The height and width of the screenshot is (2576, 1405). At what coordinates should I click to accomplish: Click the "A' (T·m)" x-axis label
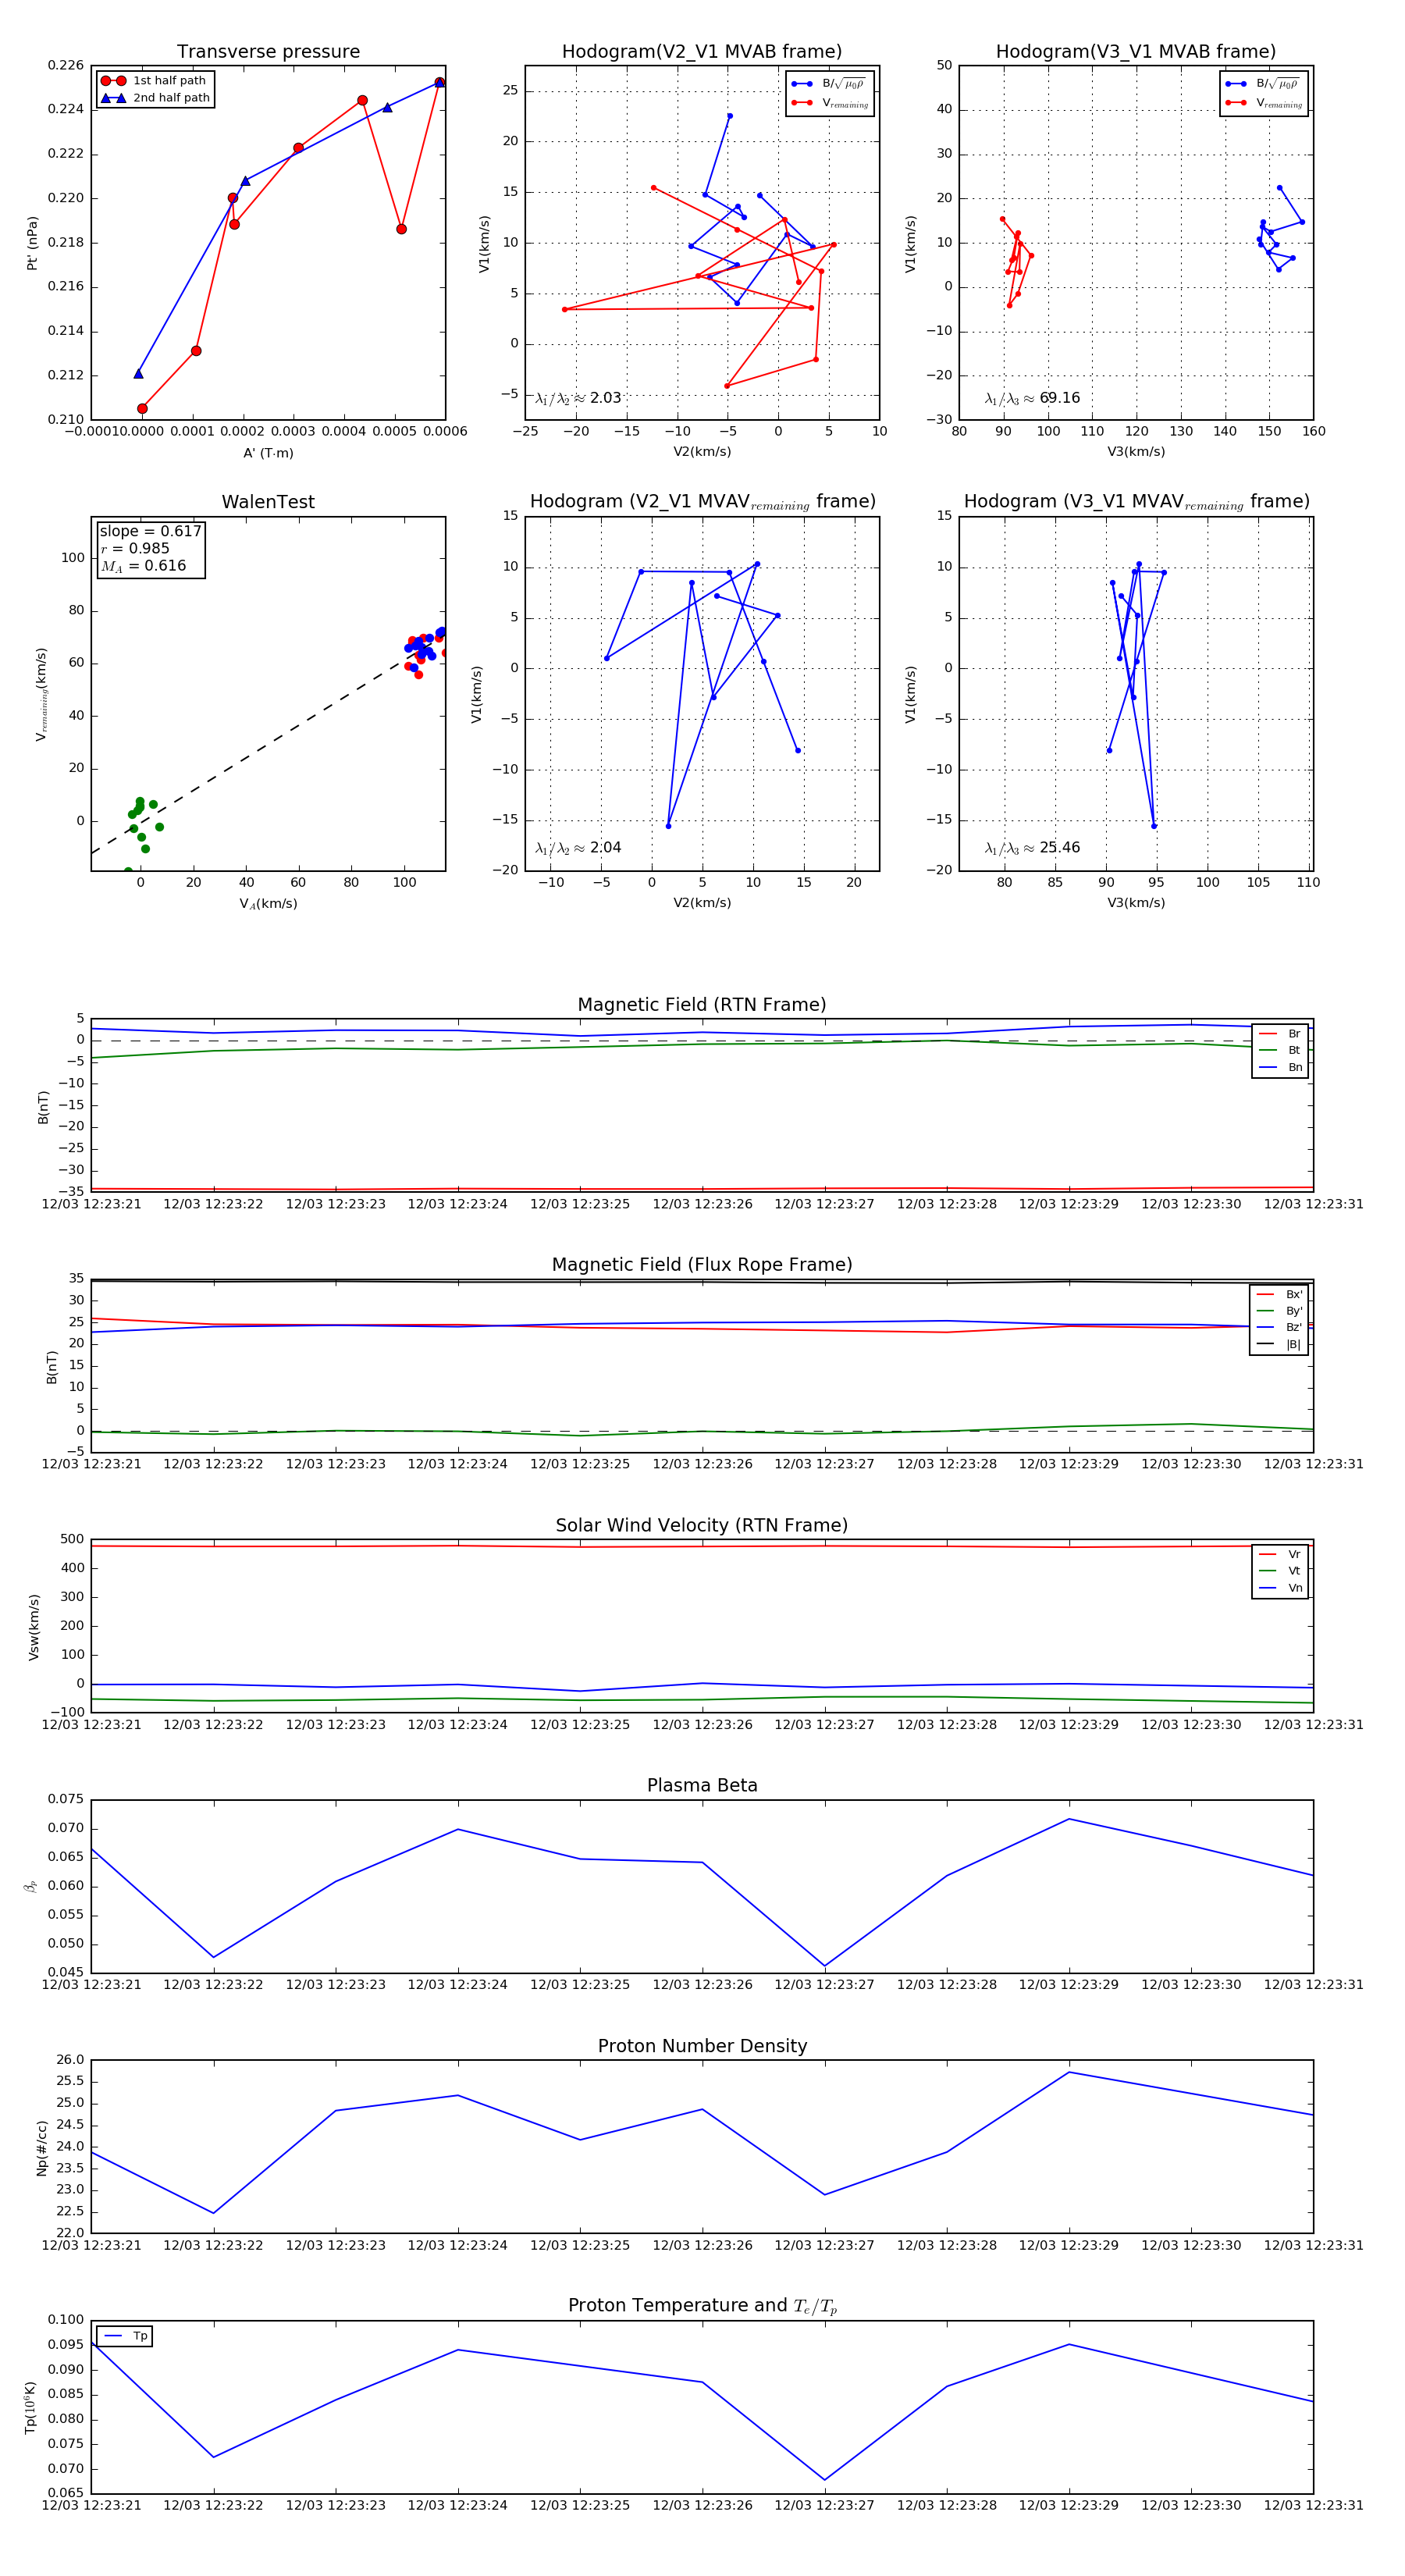268,453
